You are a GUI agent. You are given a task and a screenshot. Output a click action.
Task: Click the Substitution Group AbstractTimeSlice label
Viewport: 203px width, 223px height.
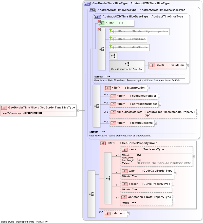point(22,113)
